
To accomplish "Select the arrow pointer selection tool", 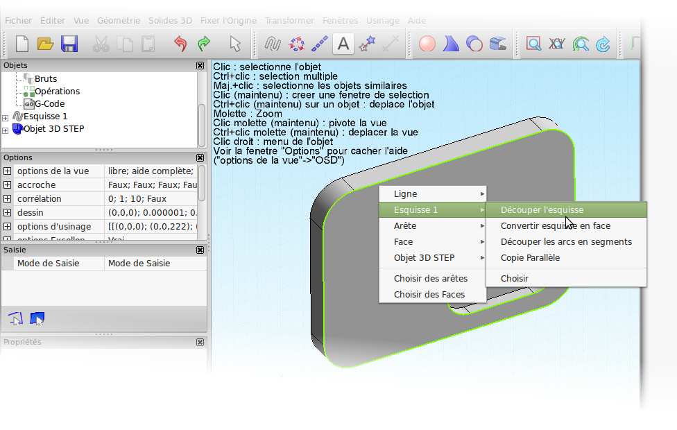I will coord(235,44).
